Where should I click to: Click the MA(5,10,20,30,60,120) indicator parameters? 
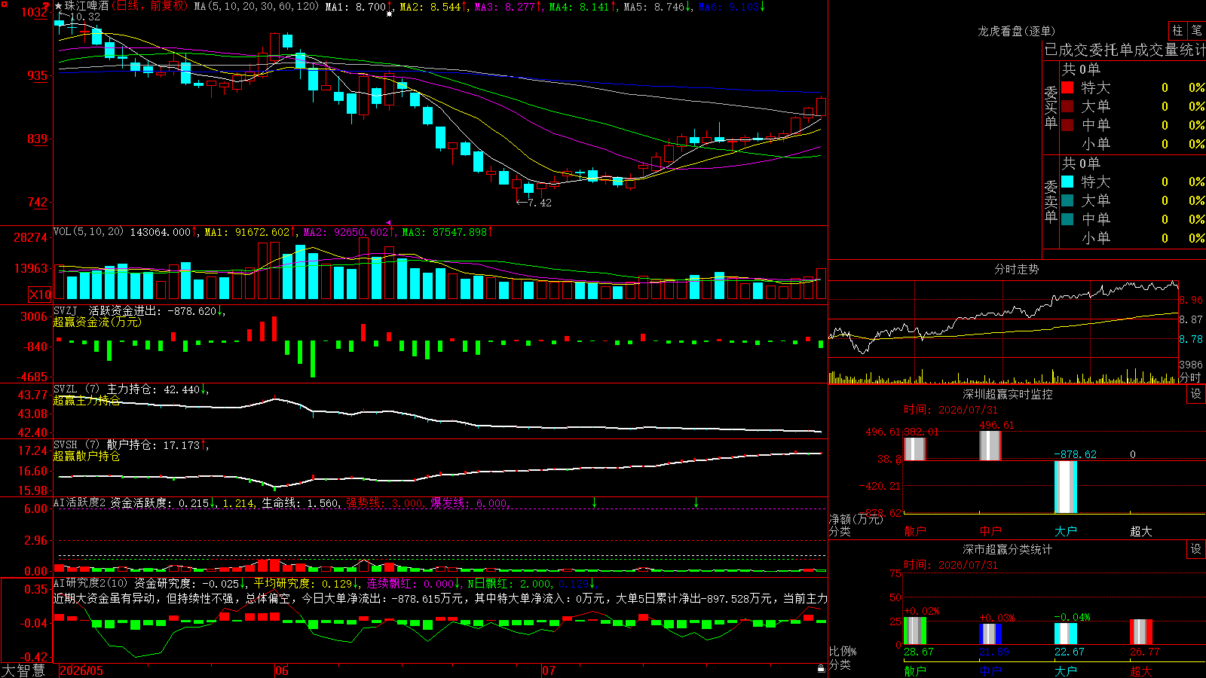(x=256, y=6)
